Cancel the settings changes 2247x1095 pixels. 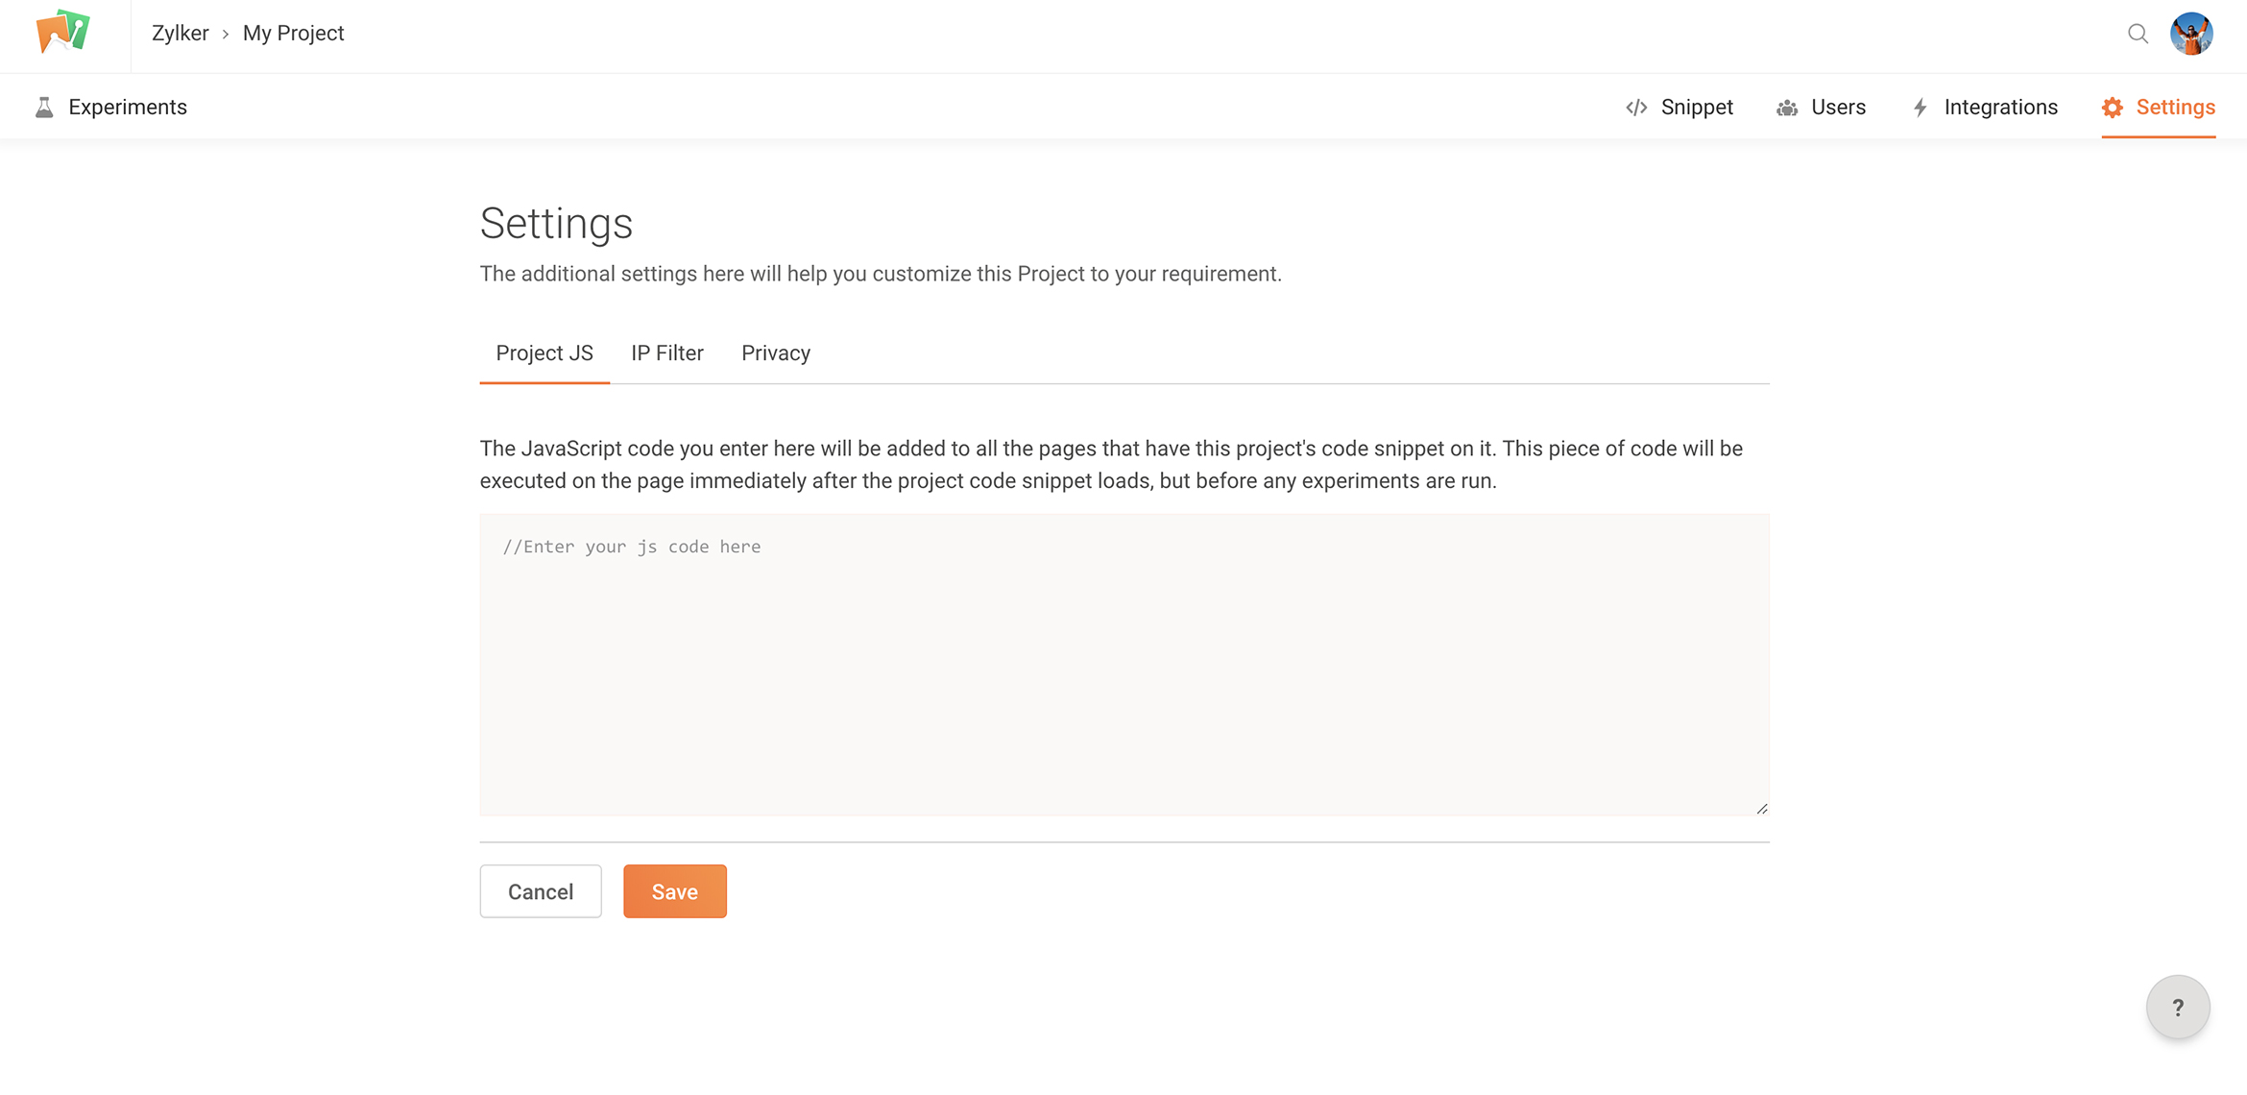pos(541,891)
